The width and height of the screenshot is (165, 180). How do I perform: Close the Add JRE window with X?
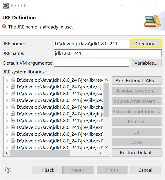(x=156, y=6)
